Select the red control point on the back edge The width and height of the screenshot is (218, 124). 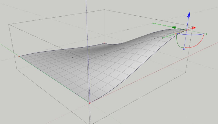tap(105, 43)
